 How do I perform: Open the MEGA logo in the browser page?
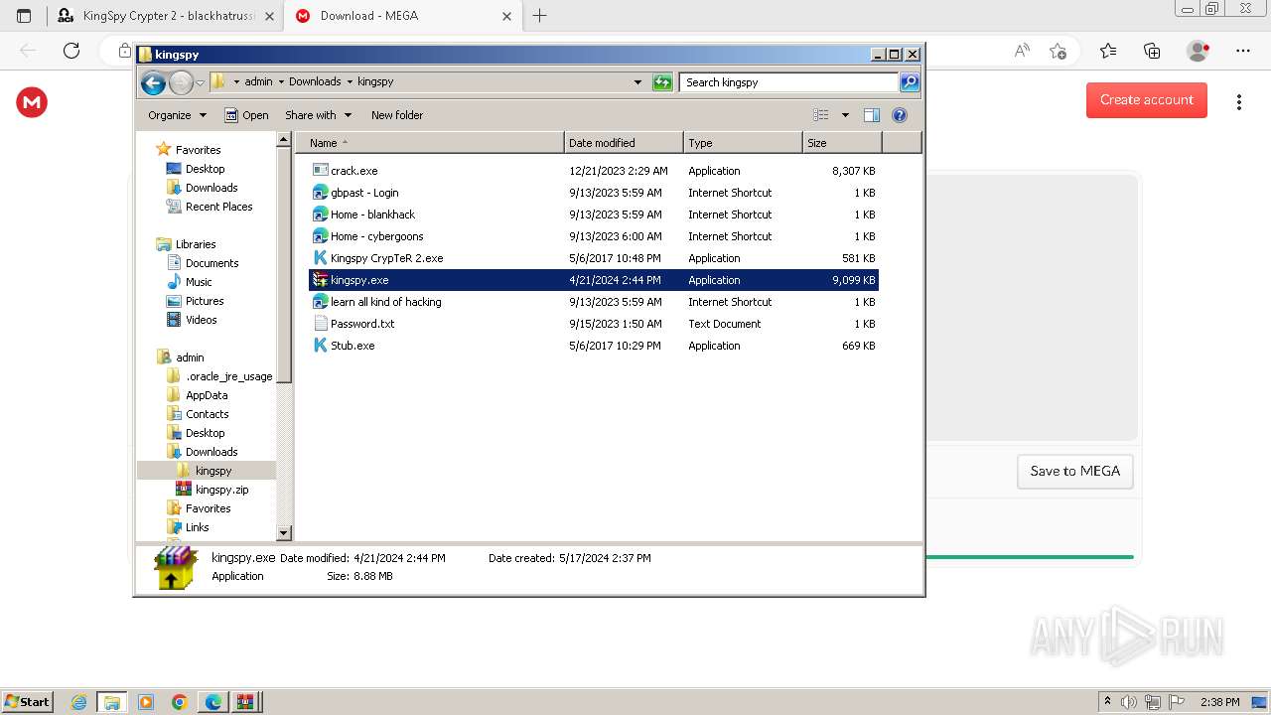click(32, 101)
